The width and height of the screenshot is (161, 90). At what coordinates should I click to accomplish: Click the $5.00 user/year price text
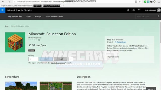point(37,45)
